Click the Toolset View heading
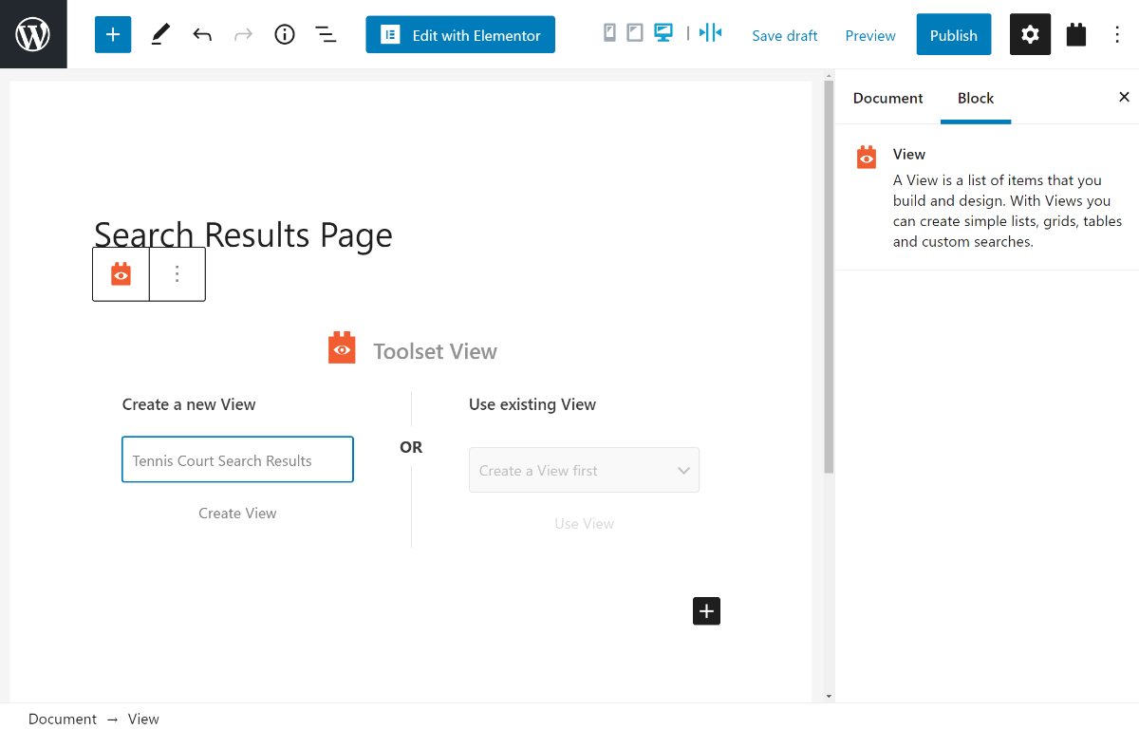 click(435, 351)
